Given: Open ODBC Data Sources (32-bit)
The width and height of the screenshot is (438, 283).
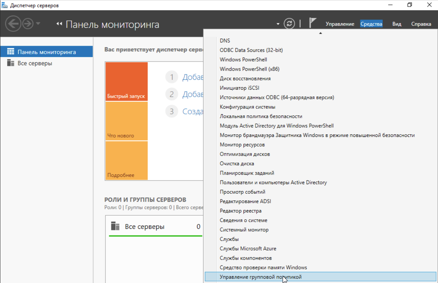Looking at the screenshot, I should [x=320, y=50].
